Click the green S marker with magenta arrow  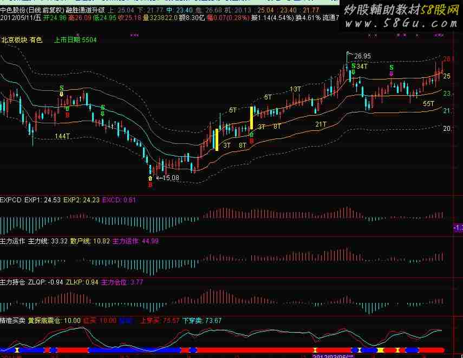(392, 68)
